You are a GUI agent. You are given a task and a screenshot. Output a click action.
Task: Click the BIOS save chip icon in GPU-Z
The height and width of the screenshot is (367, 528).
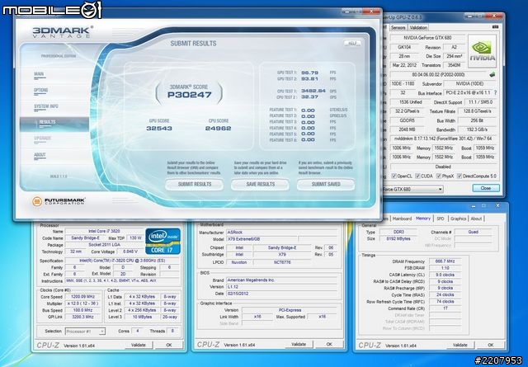click(493, 74)
